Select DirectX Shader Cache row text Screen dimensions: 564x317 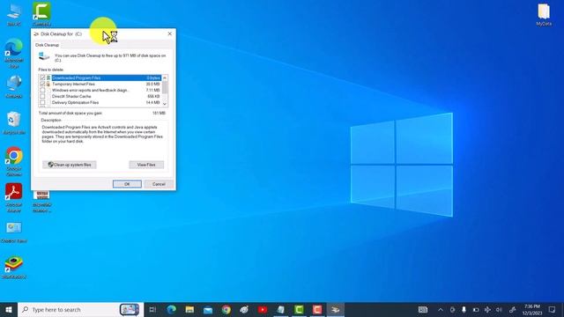click(71, 96)
